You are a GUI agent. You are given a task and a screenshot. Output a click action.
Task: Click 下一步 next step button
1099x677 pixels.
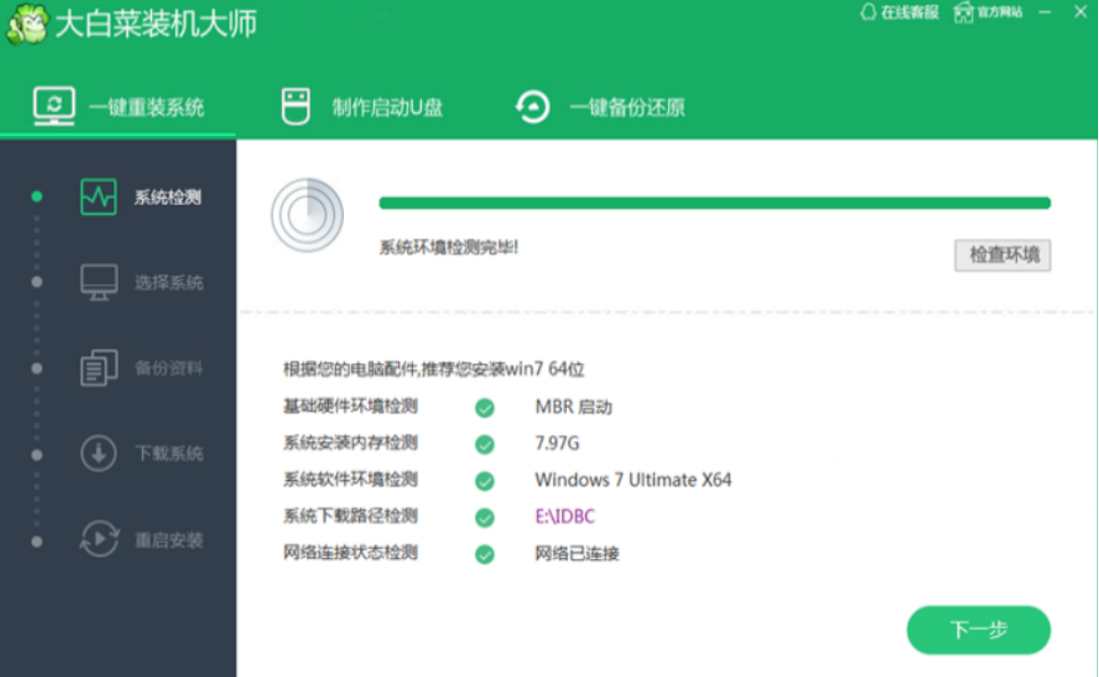coord(978,630)
